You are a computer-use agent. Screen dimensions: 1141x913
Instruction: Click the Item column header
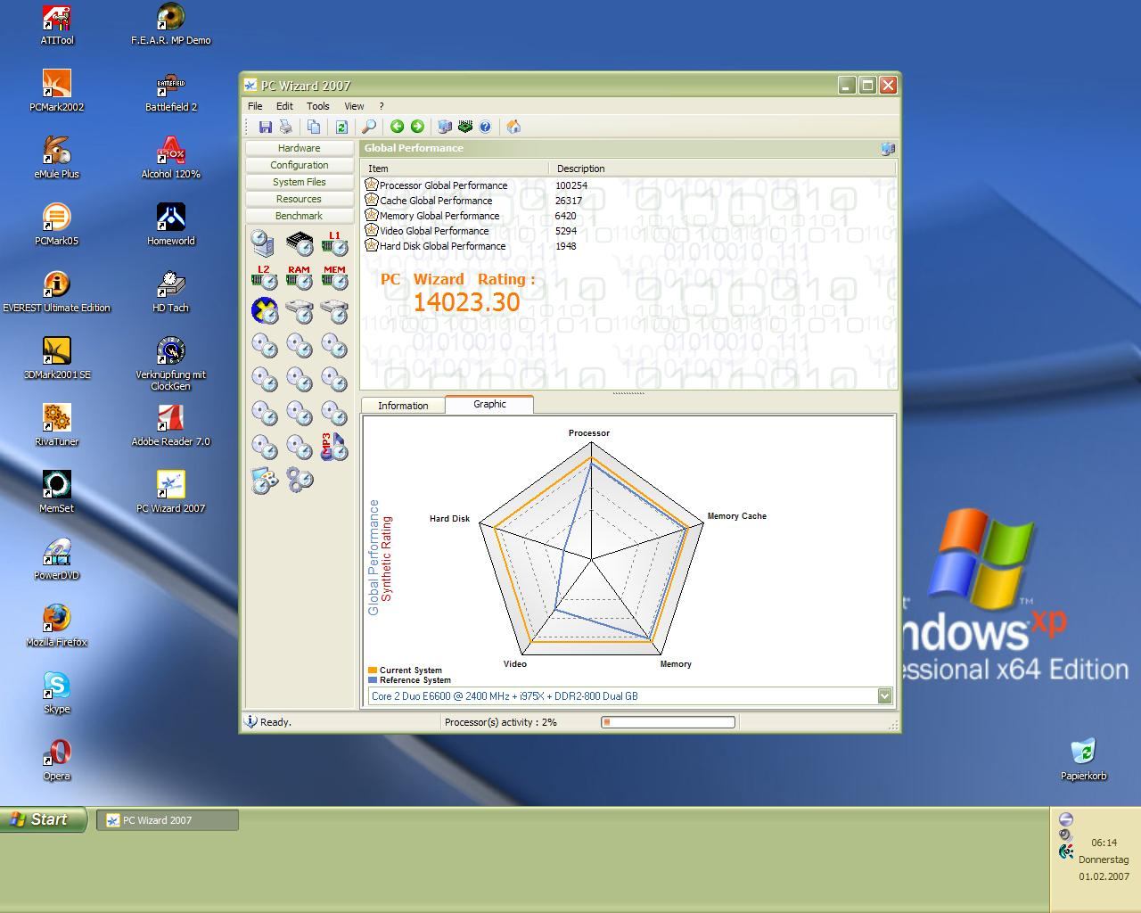455,169
